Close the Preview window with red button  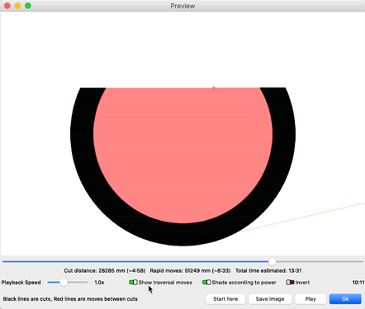pos(7,6)
